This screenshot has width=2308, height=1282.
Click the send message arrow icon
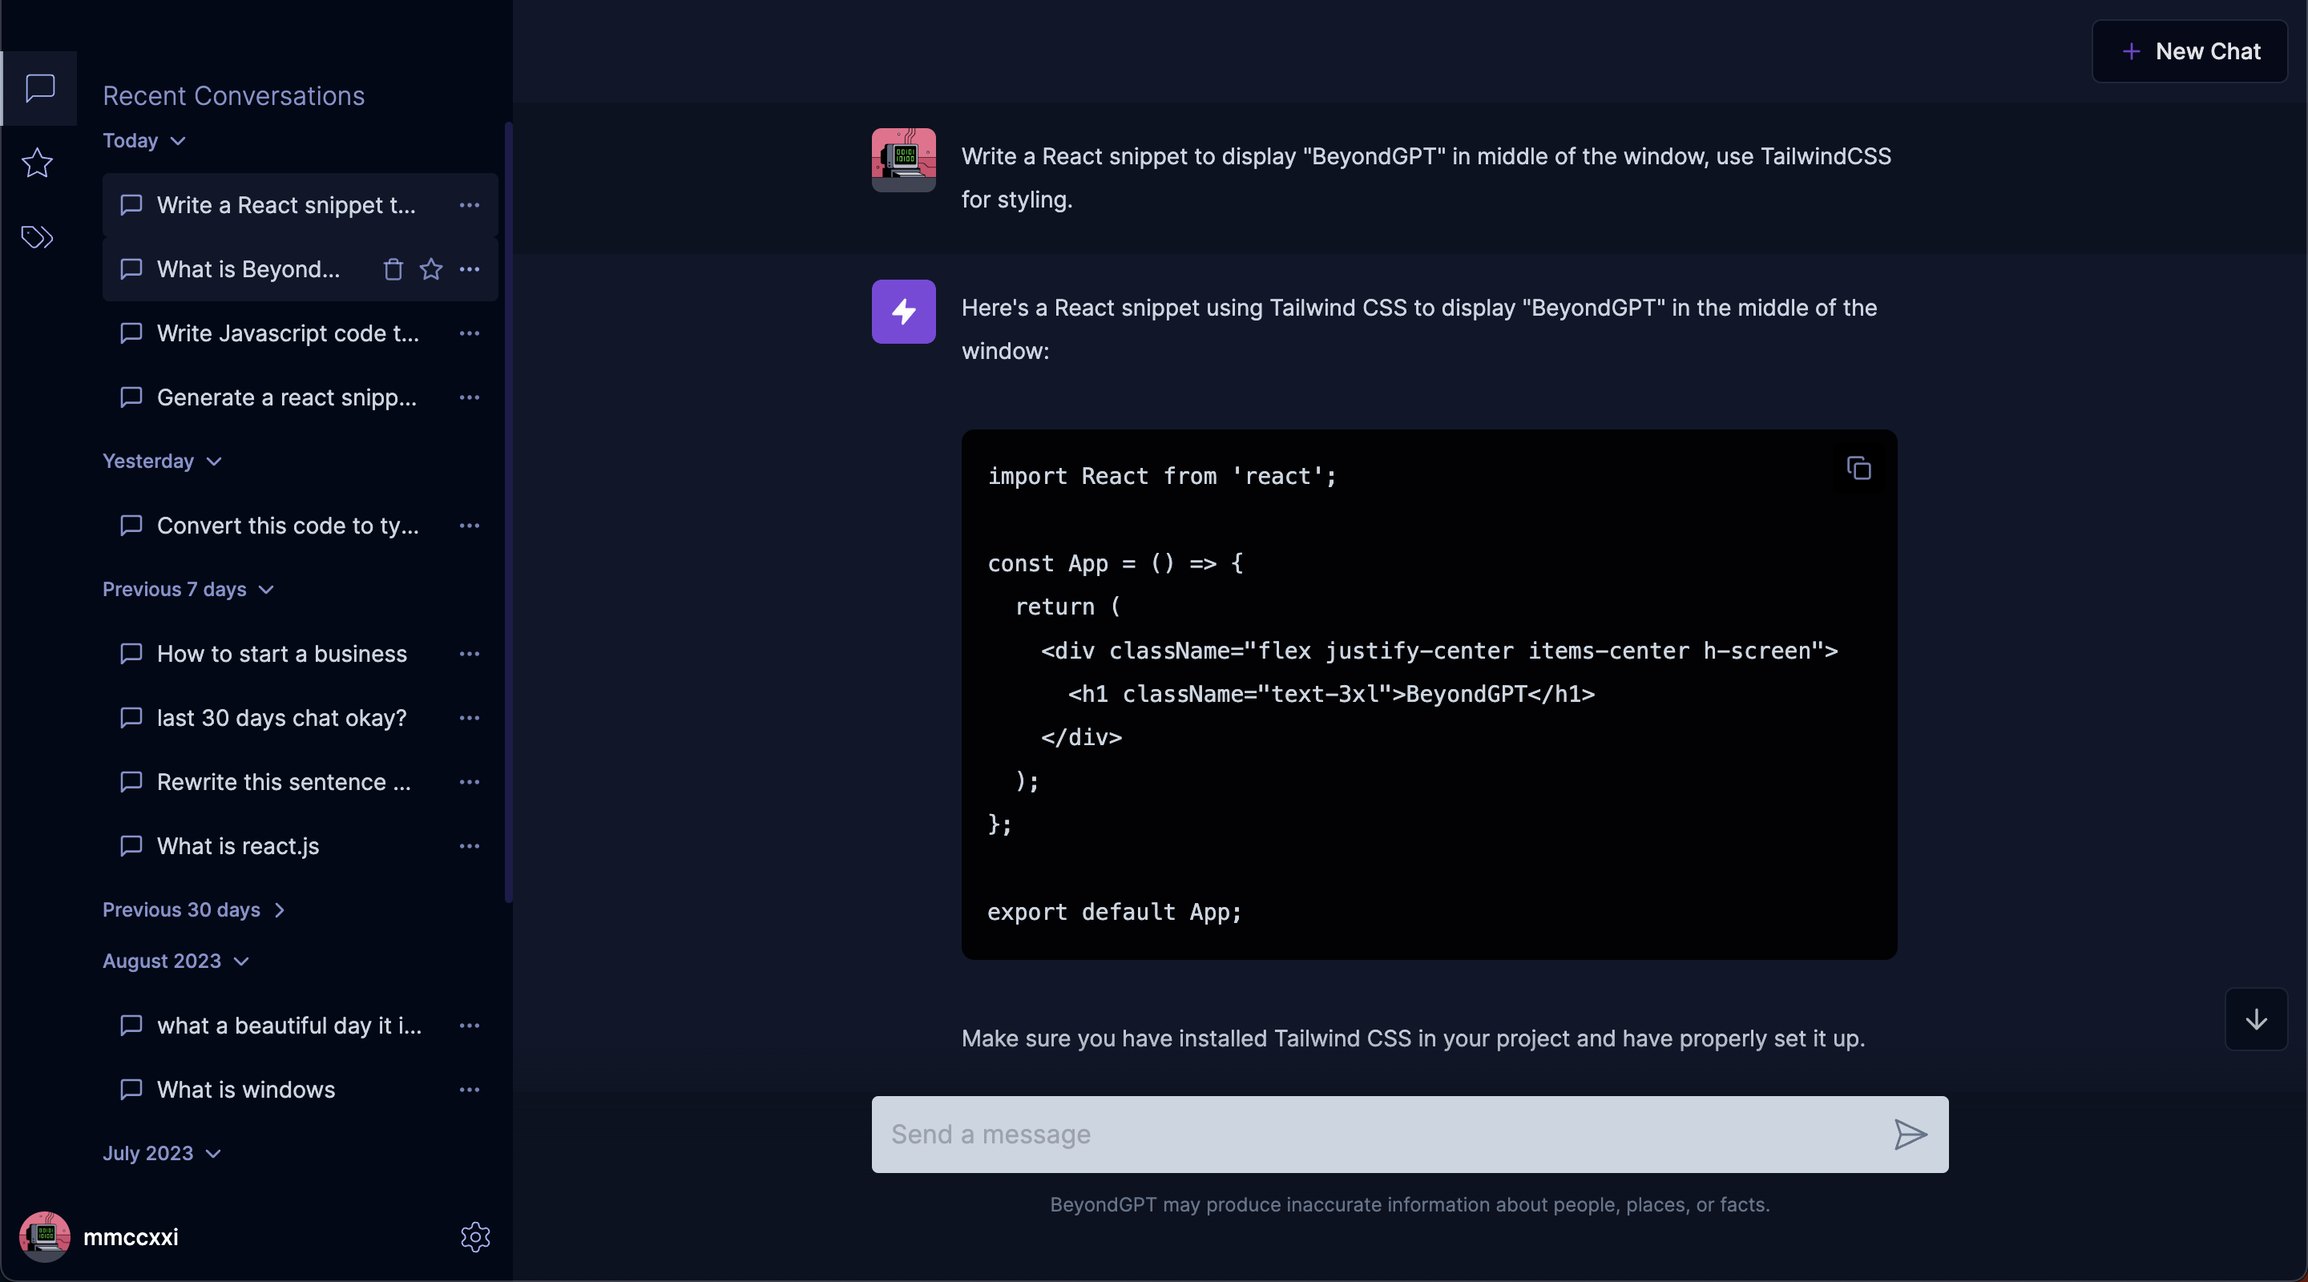(x=1909, y=1135)
